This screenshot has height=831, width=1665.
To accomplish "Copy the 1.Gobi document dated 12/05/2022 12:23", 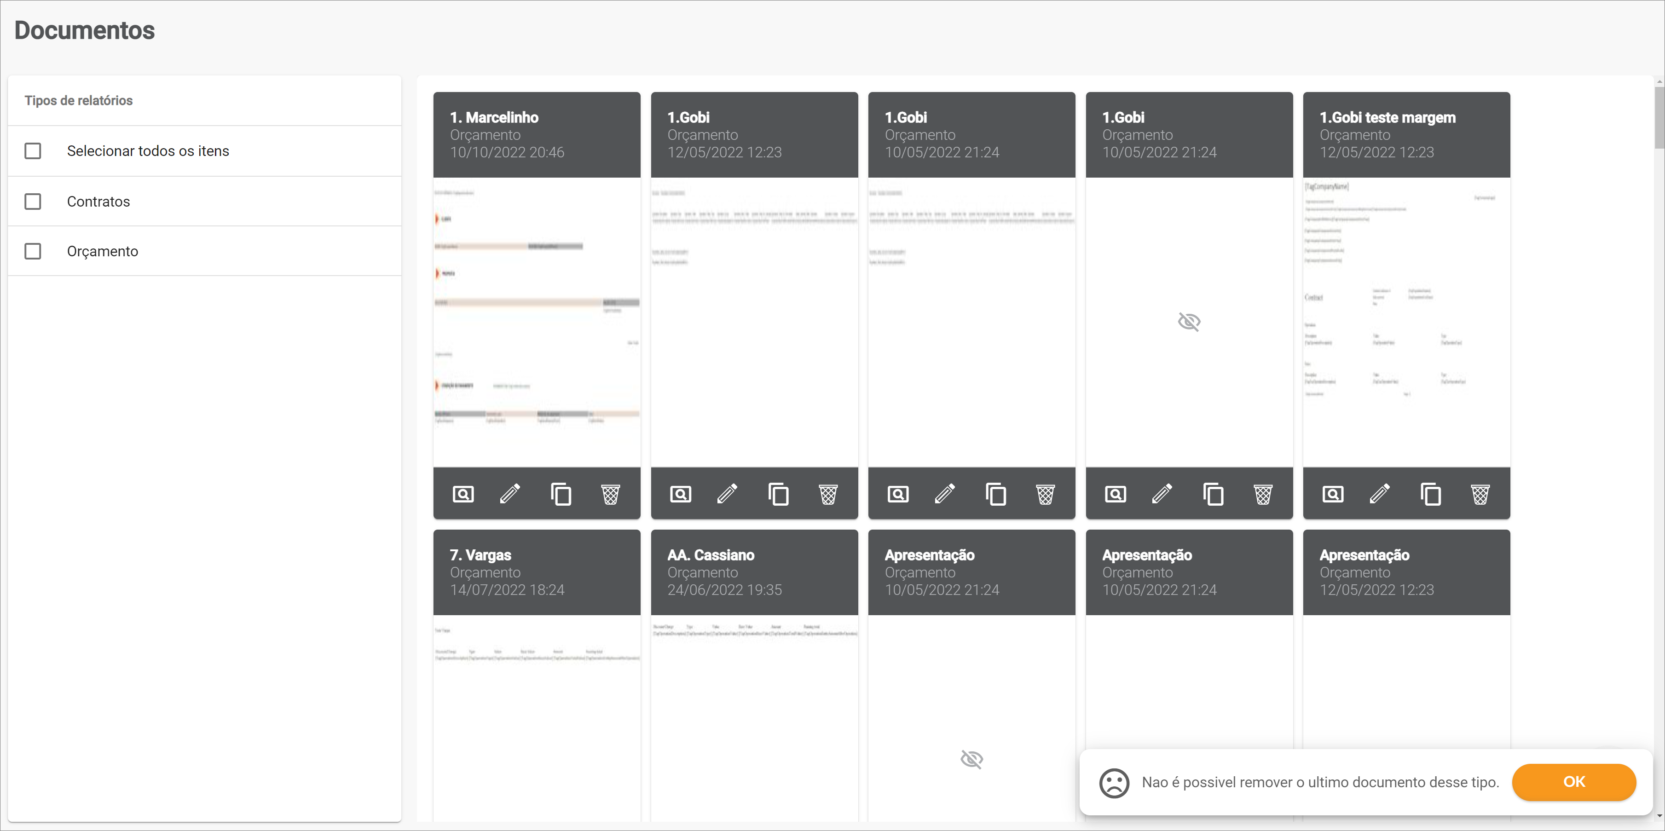I will tap(778, 494).
